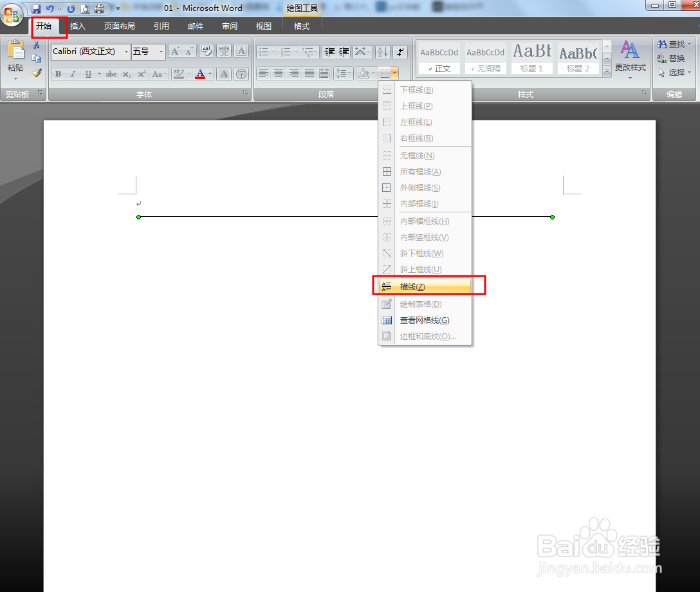Click 替换 replace button

coord(671,59)
